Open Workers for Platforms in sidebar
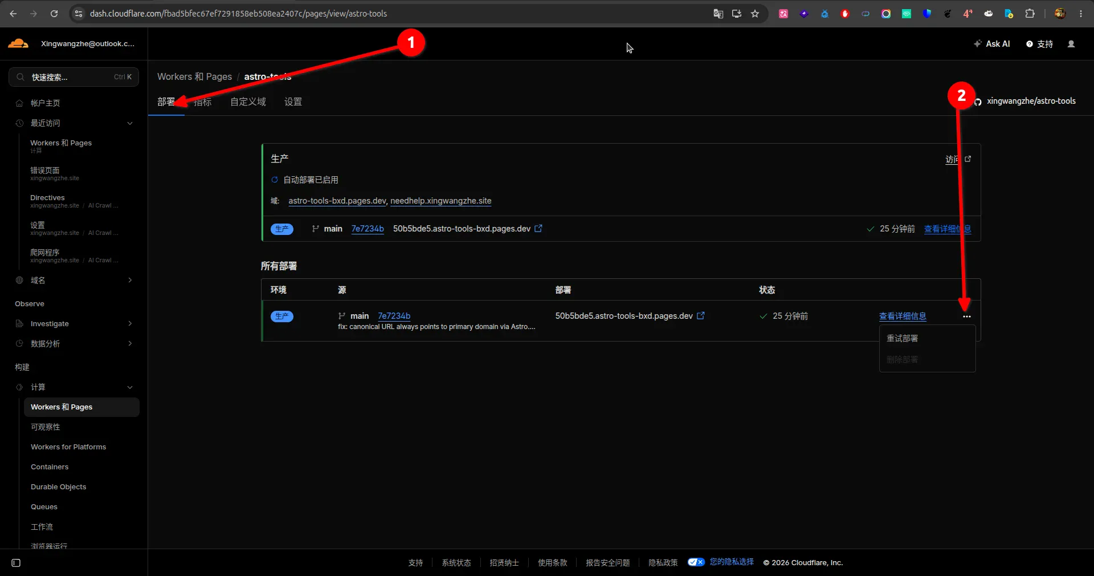1094x576 pixels. point(68,447)
